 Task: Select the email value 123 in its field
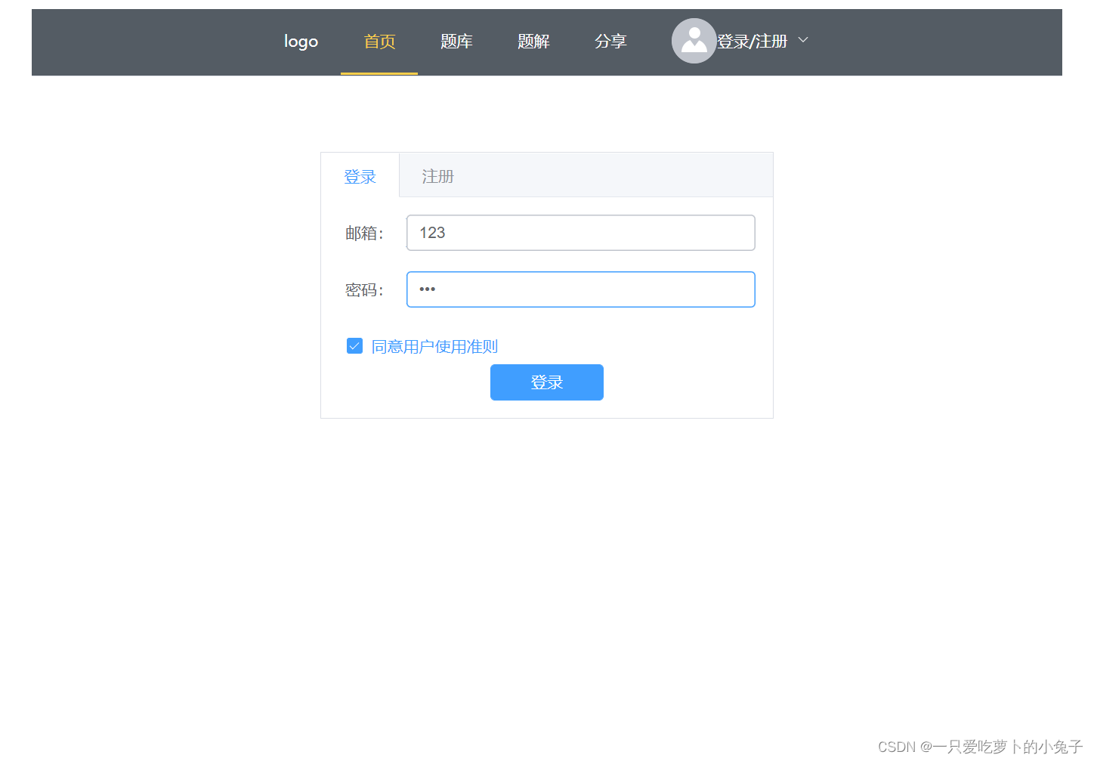tap(432, 233)
